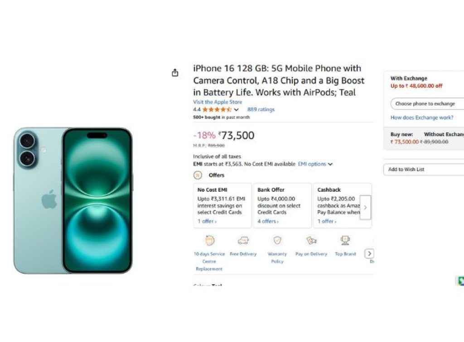464x342 pixels.
Task: Open the ratings breakdown dropdown beside the stars
Action: (237, 109)
